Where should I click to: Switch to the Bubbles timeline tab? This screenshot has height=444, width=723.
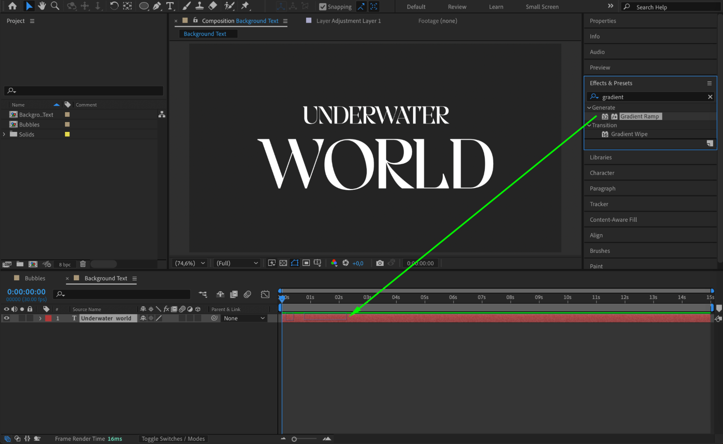point(35,278)
